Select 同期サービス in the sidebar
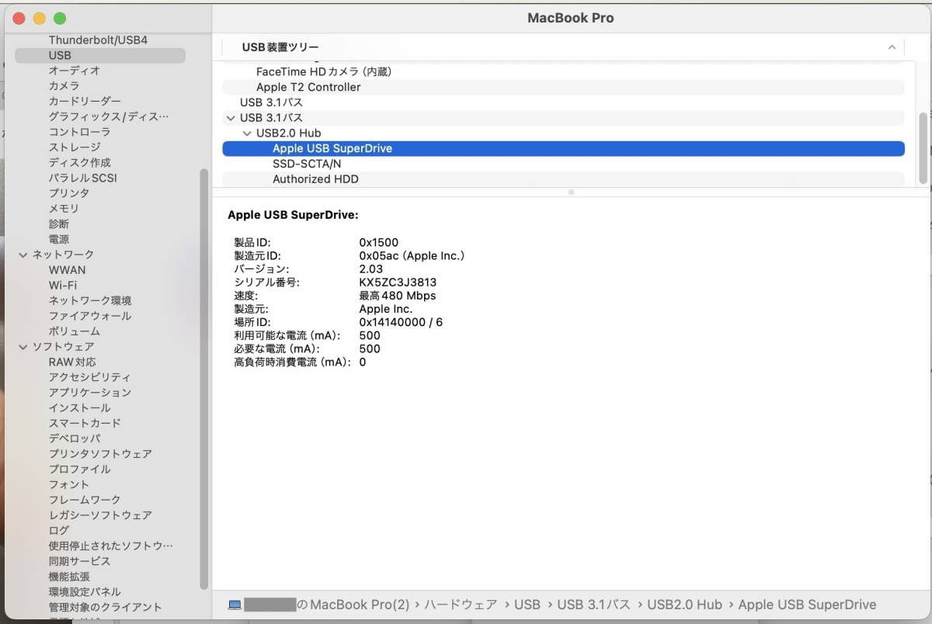 [79, 561]
